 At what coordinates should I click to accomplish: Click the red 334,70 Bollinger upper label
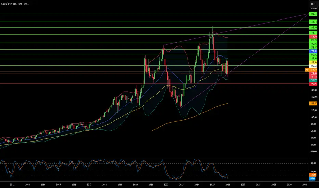[x=313, y=37]
